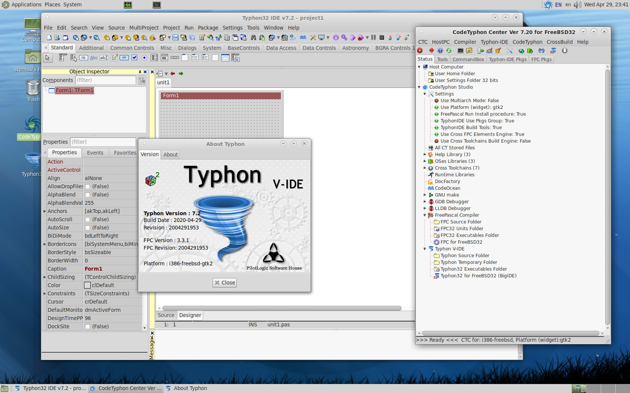Click the blue help question mark icon
The height and width of the screenshot is (393, 630).
pos(440,51)
